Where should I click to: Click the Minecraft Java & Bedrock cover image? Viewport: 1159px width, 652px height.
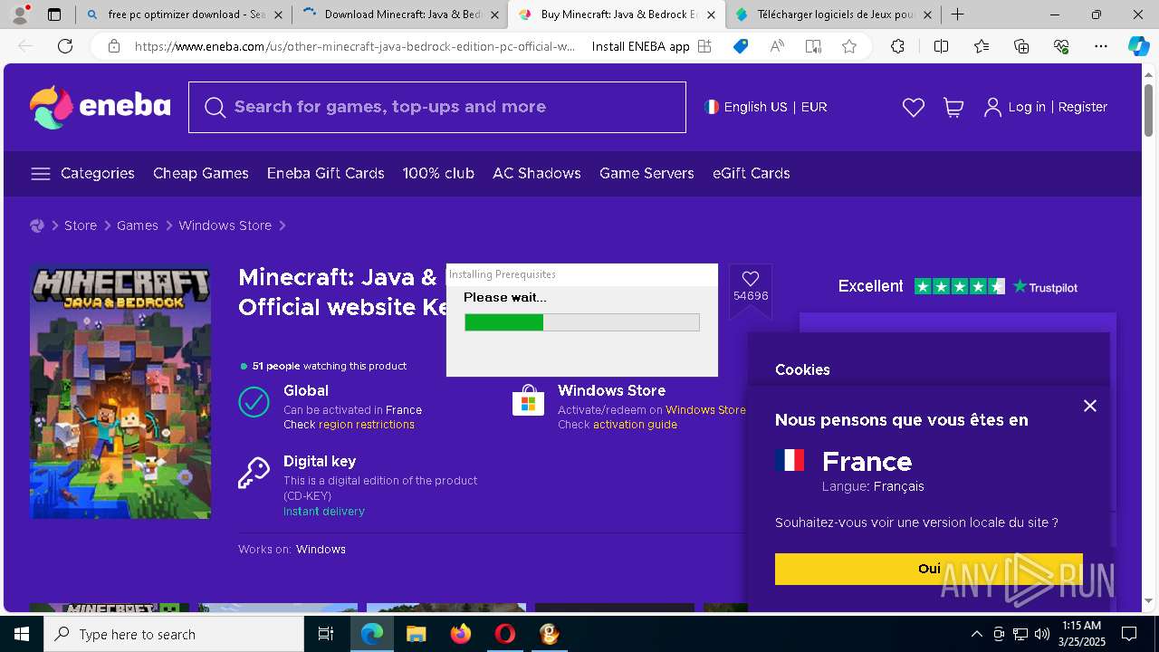[120, 391]
